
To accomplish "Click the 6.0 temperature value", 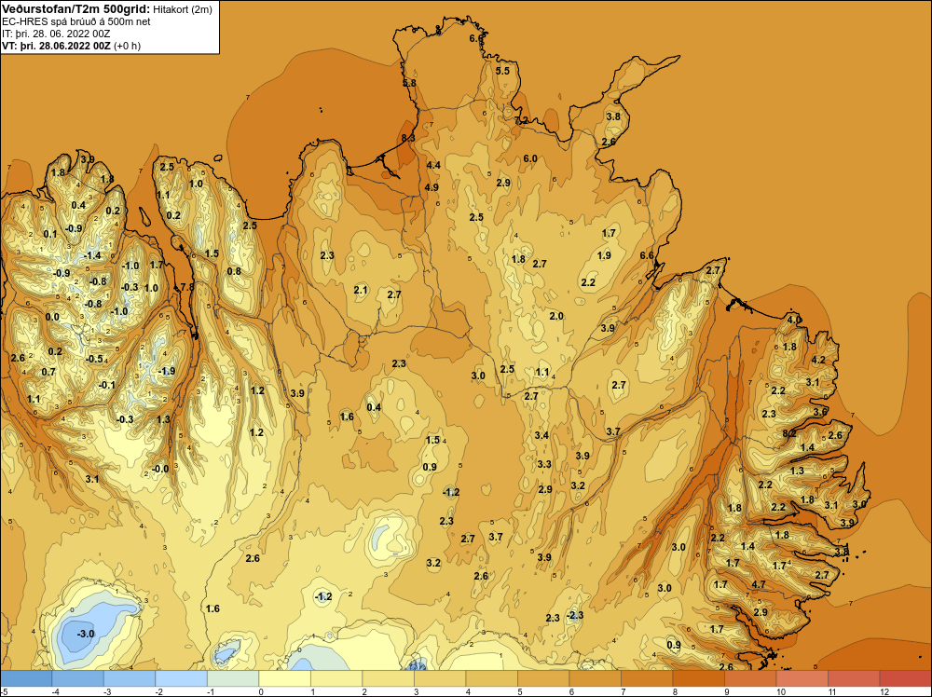I will coord(530,158).
